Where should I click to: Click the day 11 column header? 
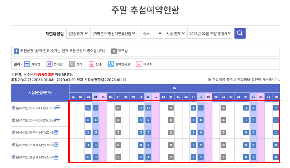pyautogui.click(x=148, y=97)
